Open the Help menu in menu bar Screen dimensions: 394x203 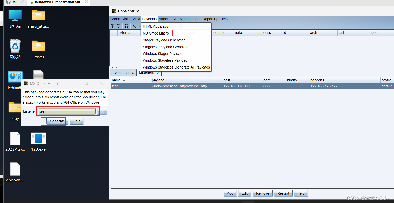(224, 19)
